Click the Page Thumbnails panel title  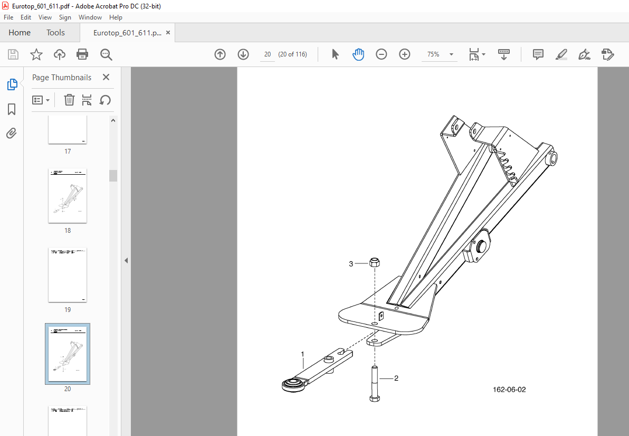(x=62, y=78)
